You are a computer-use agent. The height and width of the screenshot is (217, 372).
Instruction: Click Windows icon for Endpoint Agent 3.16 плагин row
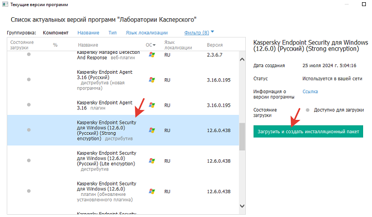152,105
